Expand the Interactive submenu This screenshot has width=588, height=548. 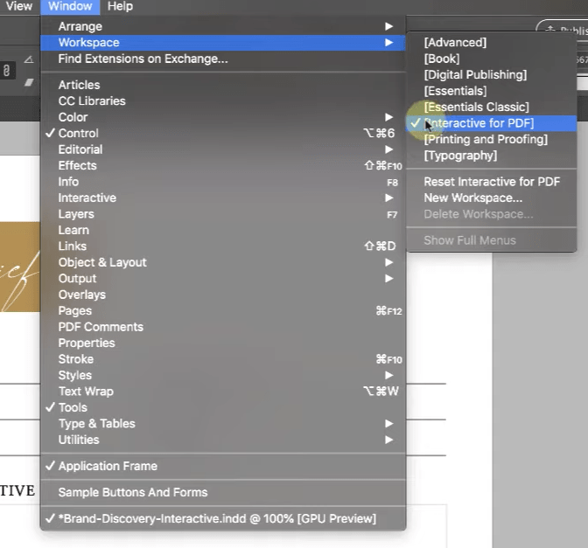223,198
